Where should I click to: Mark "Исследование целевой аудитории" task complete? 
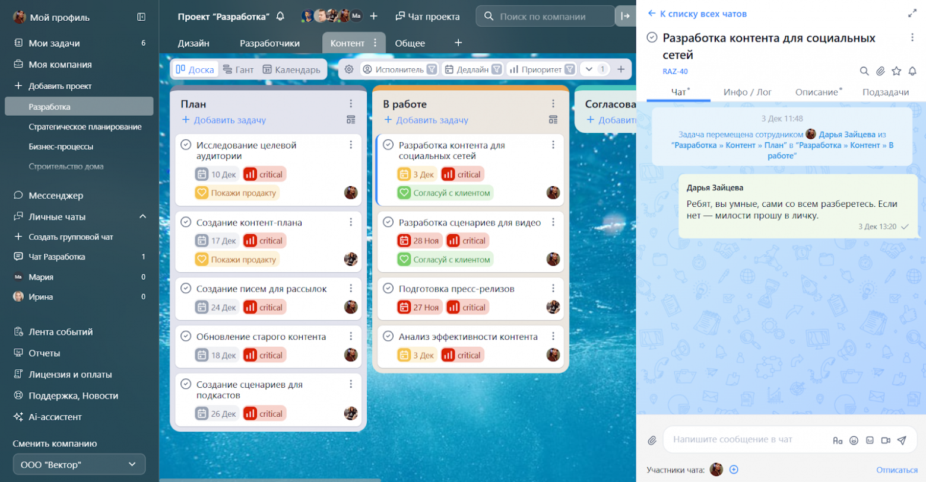point(186,145)
